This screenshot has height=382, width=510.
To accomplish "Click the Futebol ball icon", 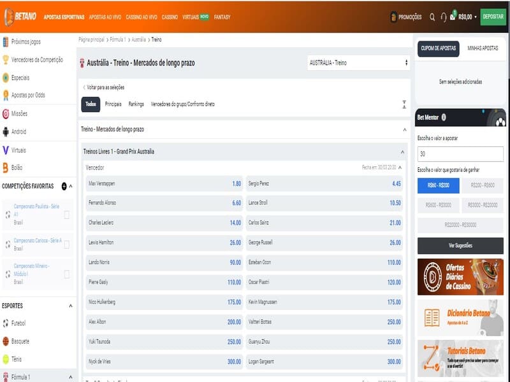I will click(x=6, y=323).
